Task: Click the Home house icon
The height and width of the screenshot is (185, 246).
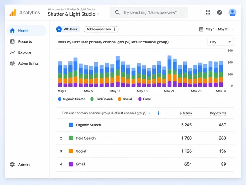Action: coord(12,31)
